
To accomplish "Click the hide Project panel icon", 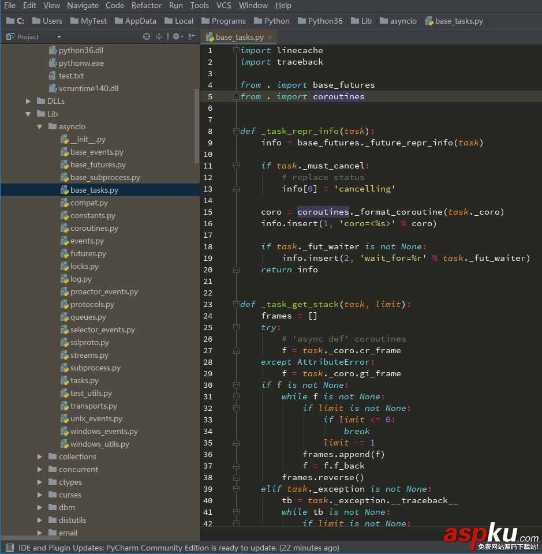I will pyautogui.click(x=192, y=36).
